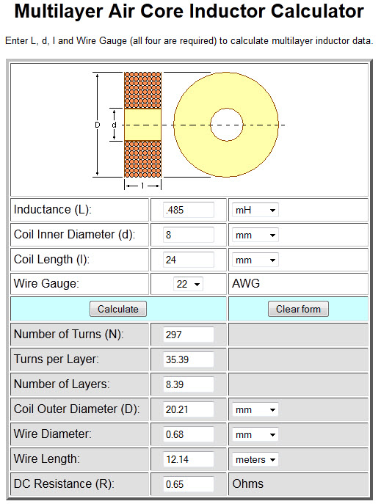Image resolution: width=381 pixels, height=504 pixels.
Task: Click the coil front-view ring diagram
Action: coord(226,125)
